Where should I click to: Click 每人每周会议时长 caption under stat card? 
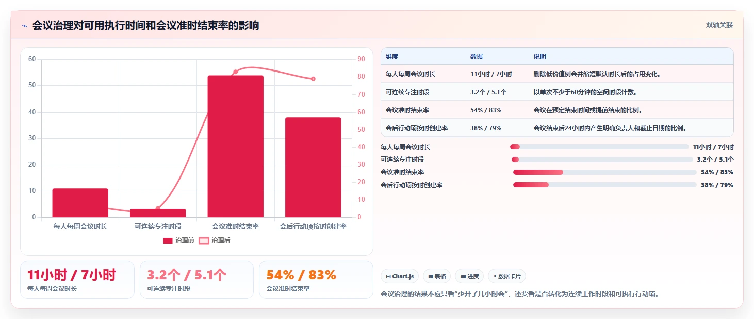coord(52,289)
